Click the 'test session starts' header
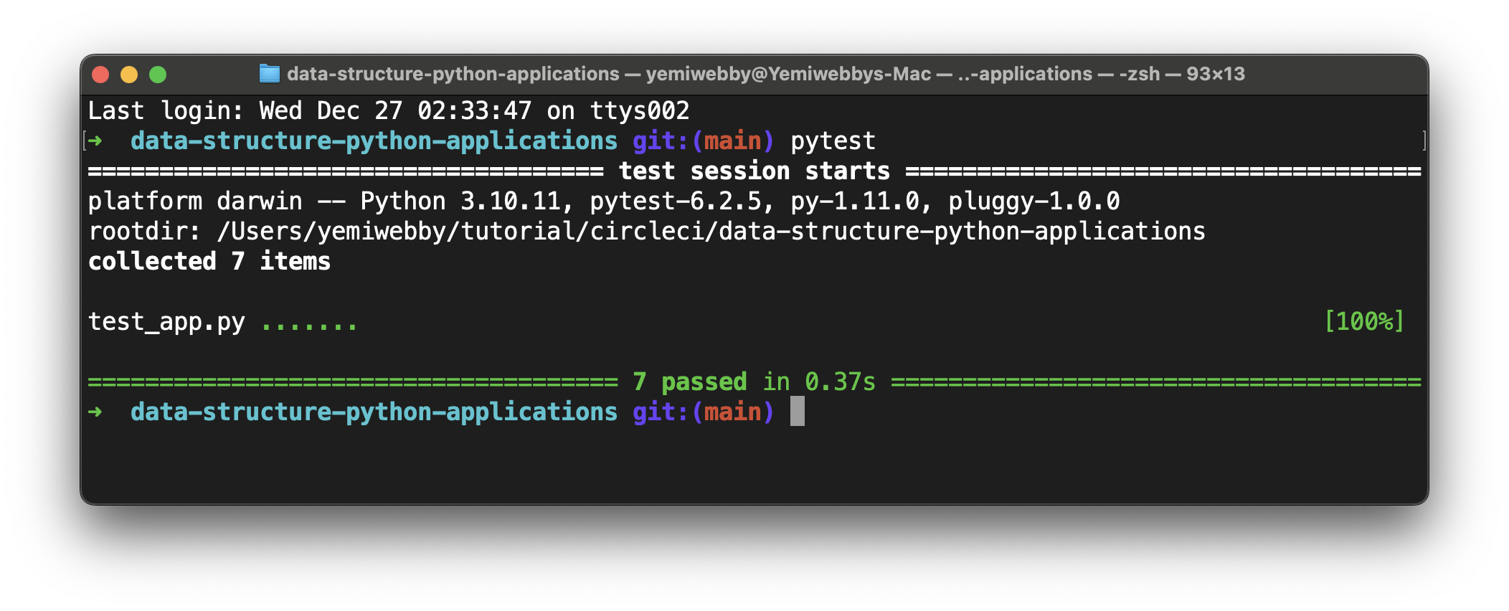Screen dimensions: 1509x611 point(754,171)
